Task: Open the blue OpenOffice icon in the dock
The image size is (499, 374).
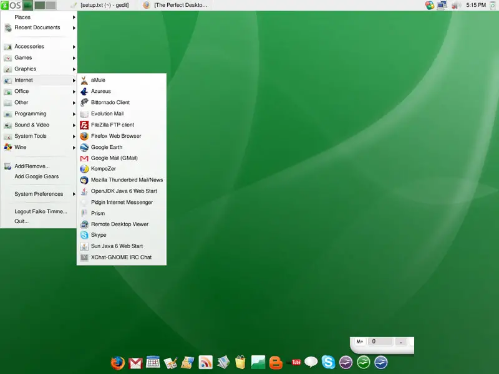Action: (x=381, y=362)
